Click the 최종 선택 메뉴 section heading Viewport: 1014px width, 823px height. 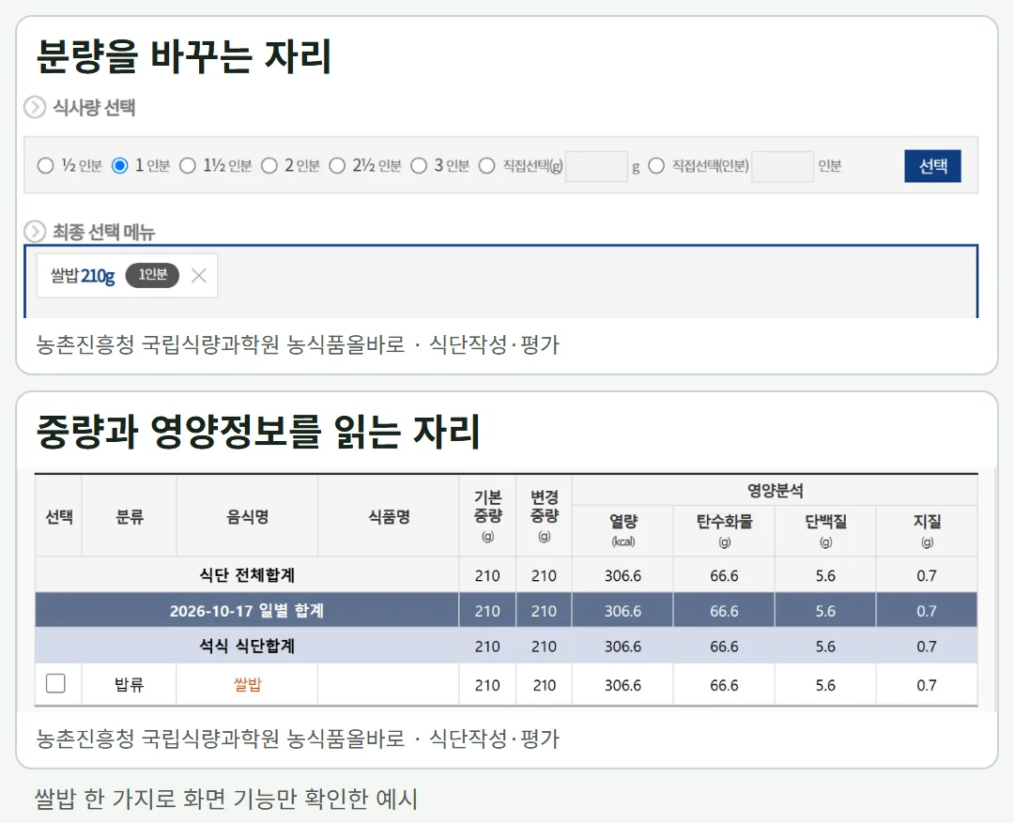(103, 232)
